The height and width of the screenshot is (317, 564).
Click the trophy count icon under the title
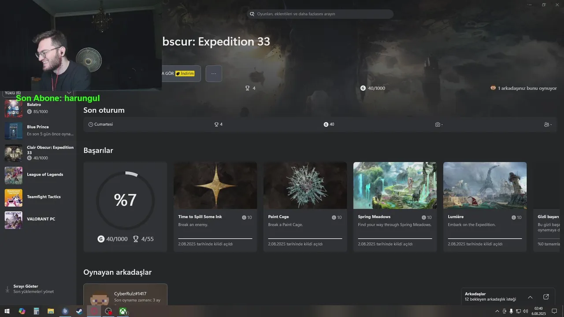pos(248,88)
